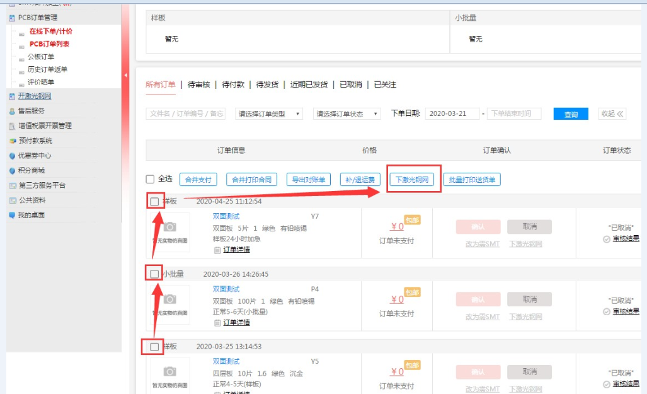647x394 pixels.
Task: Click the 订单详情 document icon for the 2020-03-26 order
Action: click(217, 323)
